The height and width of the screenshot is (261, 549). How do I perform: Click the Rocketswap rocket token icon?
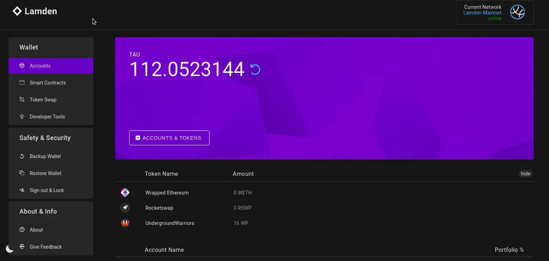125,208
